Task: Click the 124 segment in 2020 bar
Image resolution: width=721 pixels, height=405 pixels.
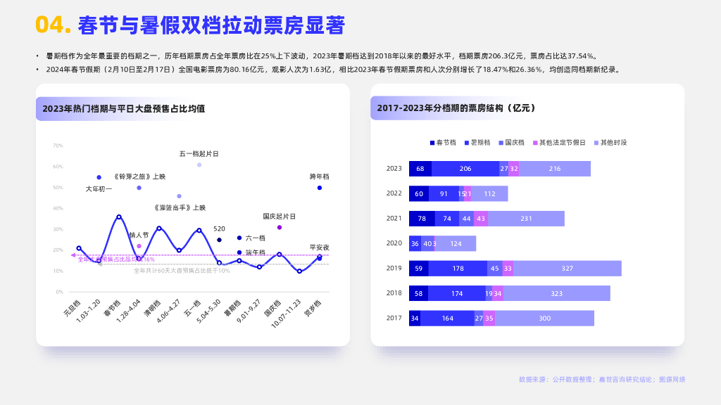Action: pos(456,243)
